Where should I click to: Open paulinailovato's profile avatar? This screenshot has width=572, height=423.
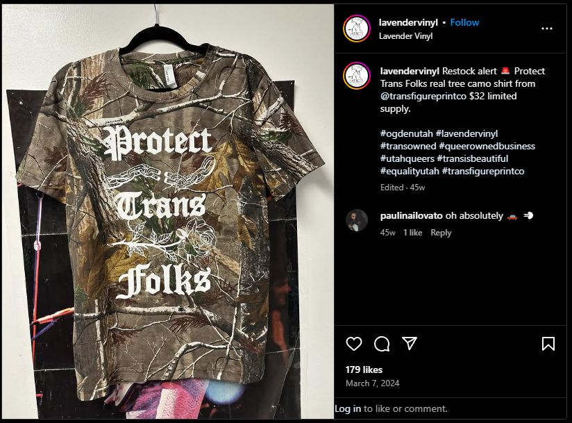coord(357,220)
